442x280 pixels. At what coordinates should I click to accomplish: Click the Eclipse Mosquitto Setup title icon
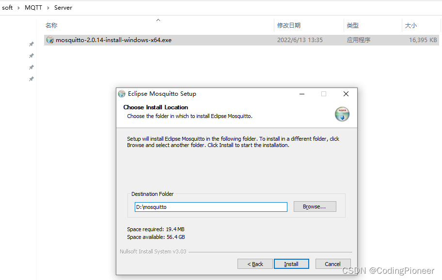(122, 94)
